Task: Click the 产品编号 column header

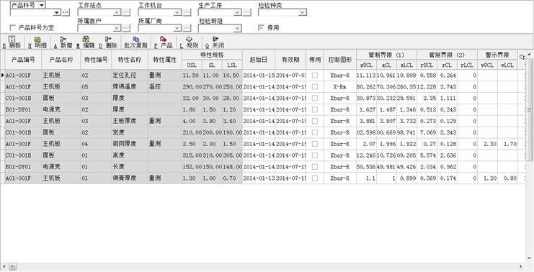Action: coord(23,60)
